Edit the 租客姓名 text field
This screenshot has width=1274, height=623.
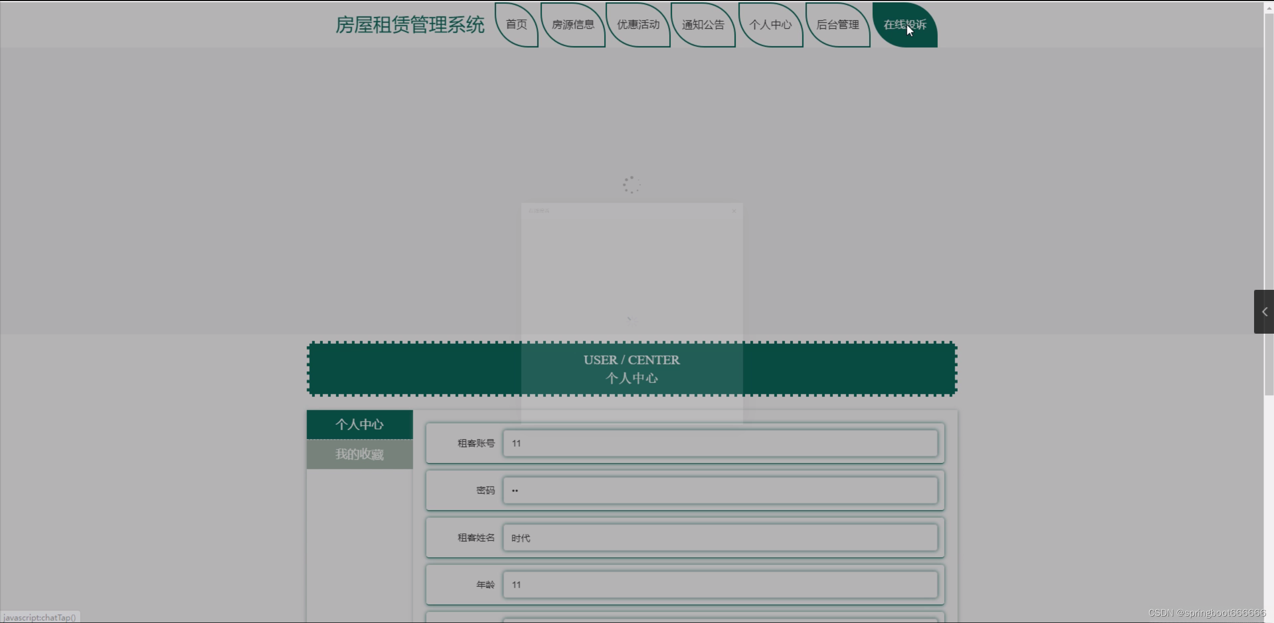(720, 538)
